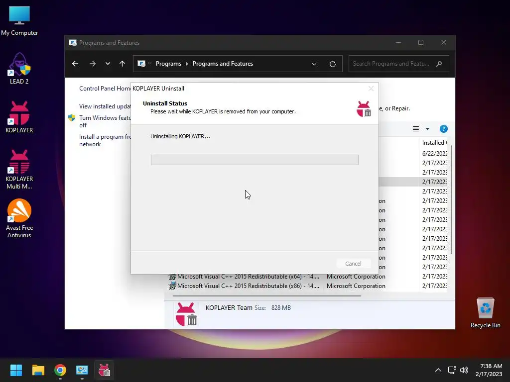Go up one level in Control Panel
The height and width of the screenshot is (382, 510).
coord(123,64)
